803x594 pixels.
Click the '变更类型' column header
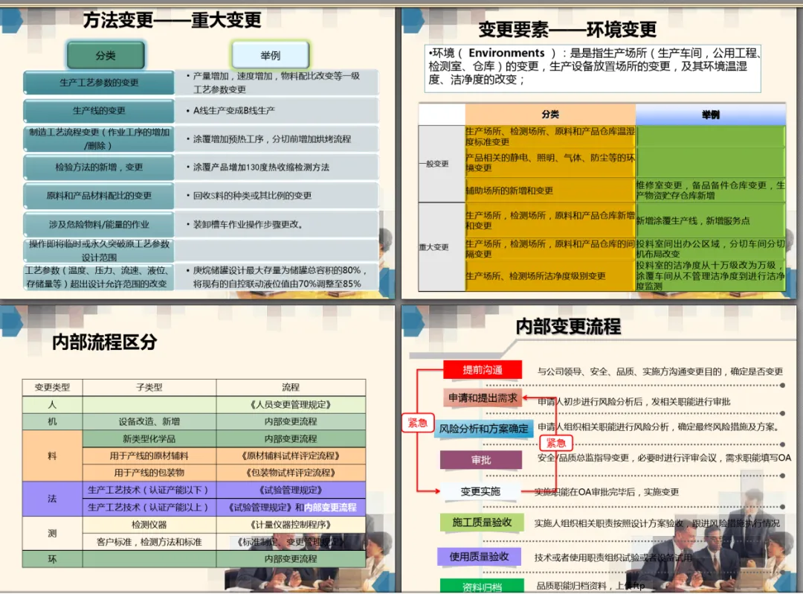click(52, 388)
